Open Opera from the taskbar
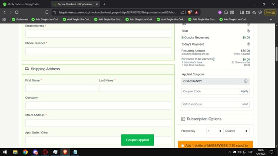This screenshot has width=278, height=156. coord(45,152)
